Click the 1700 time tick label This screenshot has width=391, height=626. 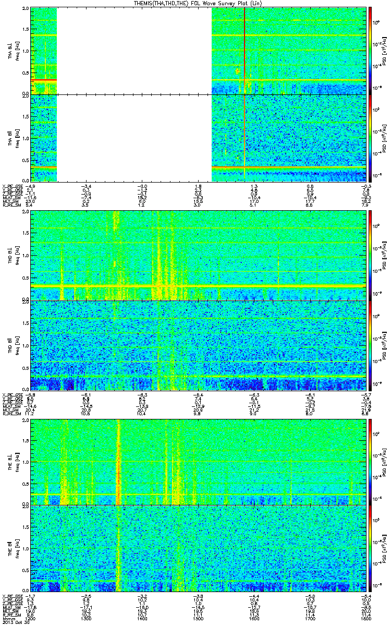[x=310, y=618]
